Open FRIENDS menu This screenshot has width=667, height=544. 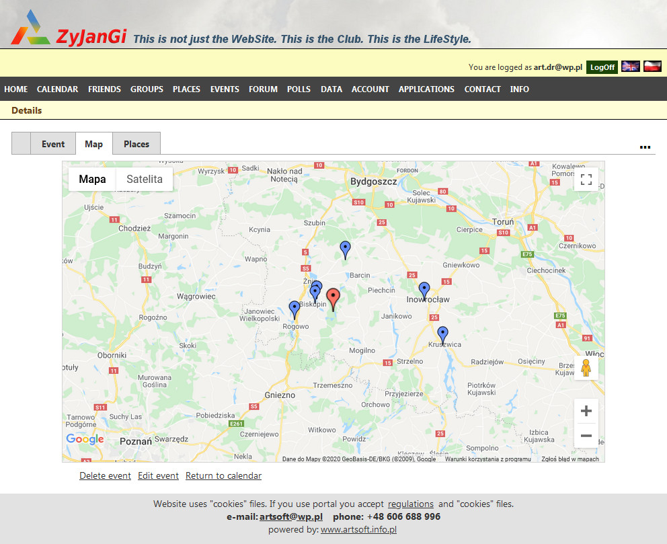click(x=105, y=89)
